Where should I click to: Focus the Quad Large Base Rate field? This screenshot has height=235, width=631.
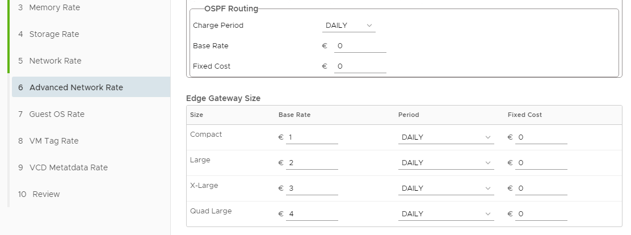point(312,214)
